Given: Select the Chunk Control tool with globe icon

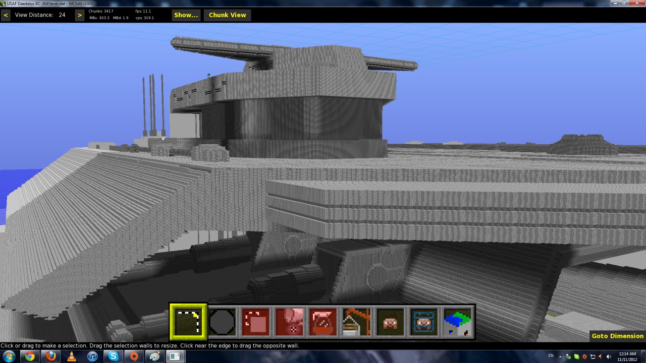Looking at the screenshot, I should click(457, 321).
